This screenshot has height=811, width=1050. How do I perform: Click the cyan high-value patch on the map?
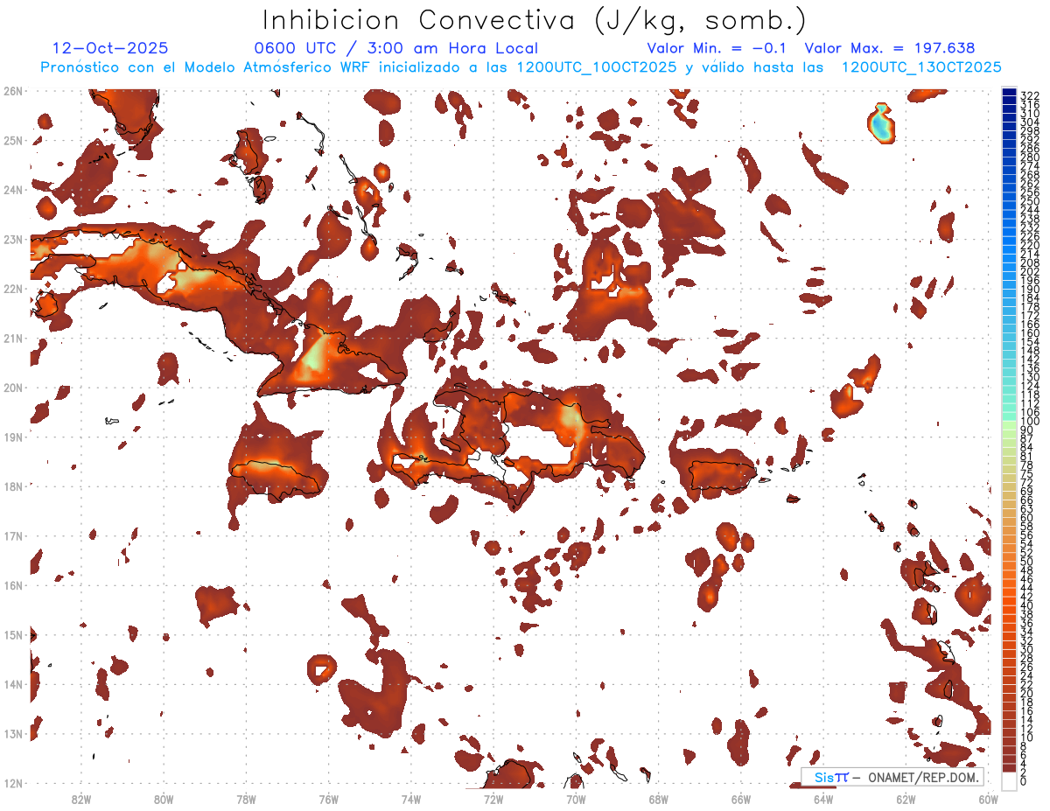coord(881,124)
